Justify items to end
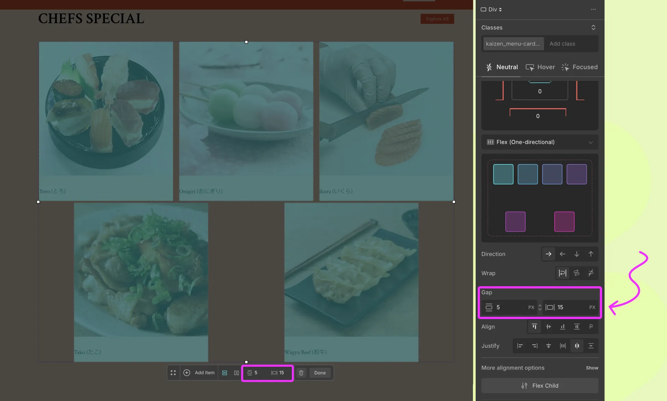The width and height of the screenshot is (667, 401). point(534,346)
